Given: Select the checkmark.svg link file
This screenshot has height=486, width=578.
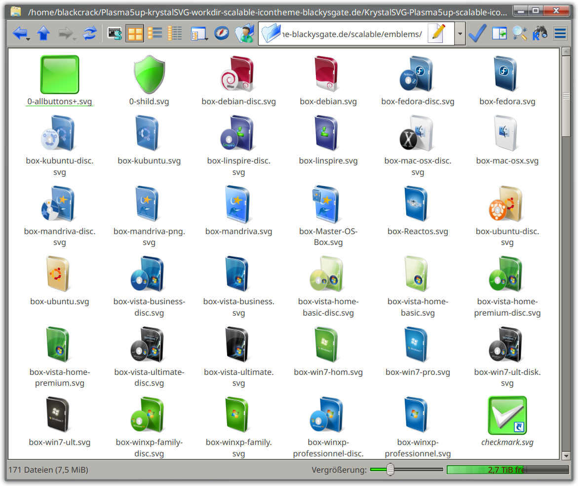Looking at the screenshot, I should point(507,421).
